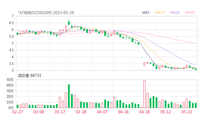Click the 05-12 date axis label

pos(166,112)
